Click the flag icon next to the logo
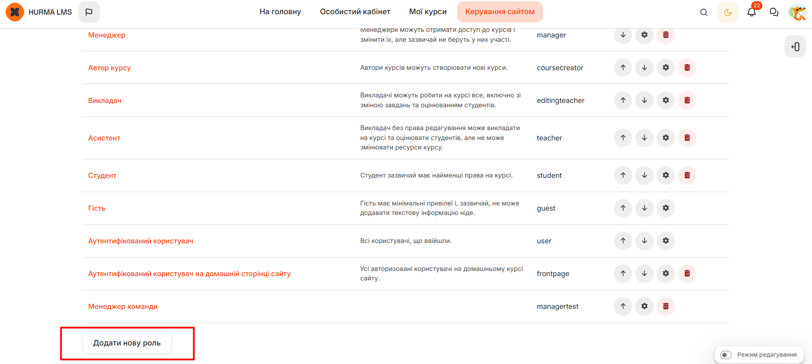 pyautogui.click(x=89, y=12)
